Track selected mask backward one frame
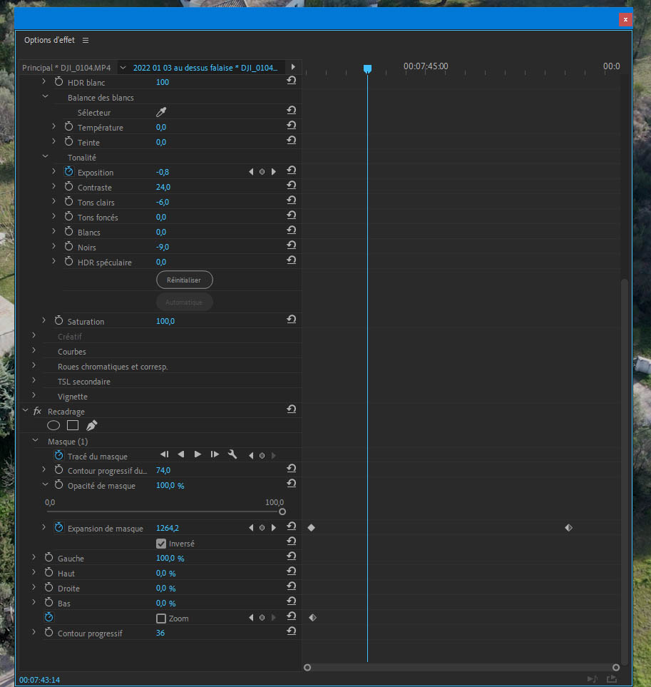 165,454
